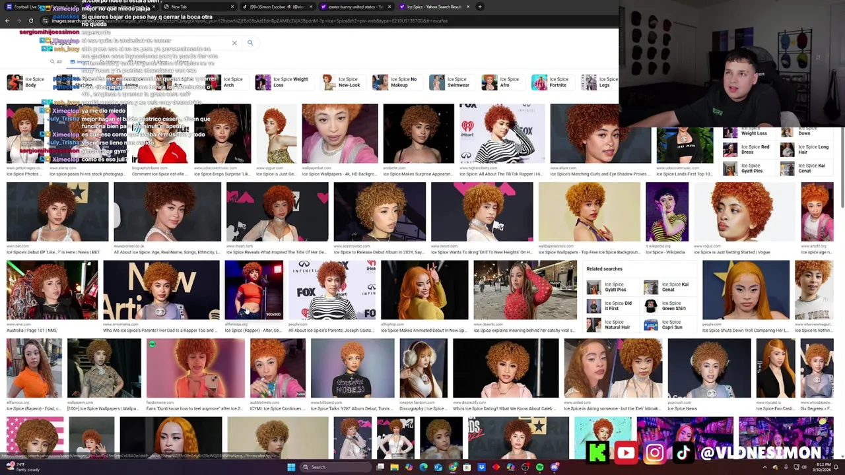Click caption 'Ice Spice Wallpapers - Top Free'
This screenshot has width=845, height=475.
590,252
